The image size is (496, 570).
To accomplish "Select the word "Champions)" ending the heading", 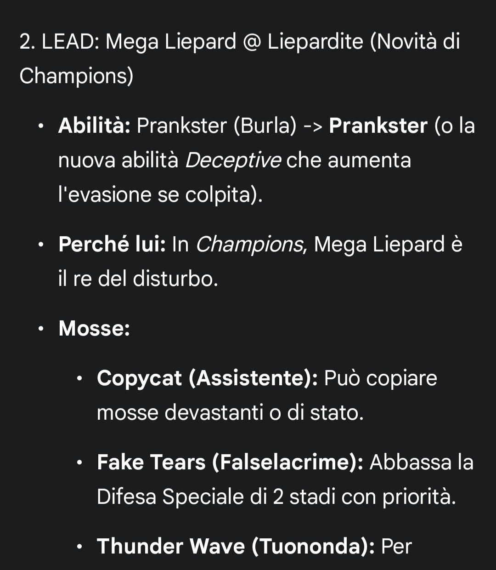I will point(76,76).
